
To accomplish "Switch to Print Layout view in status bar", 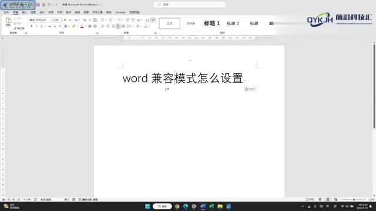I will click(x=328, y=199).
